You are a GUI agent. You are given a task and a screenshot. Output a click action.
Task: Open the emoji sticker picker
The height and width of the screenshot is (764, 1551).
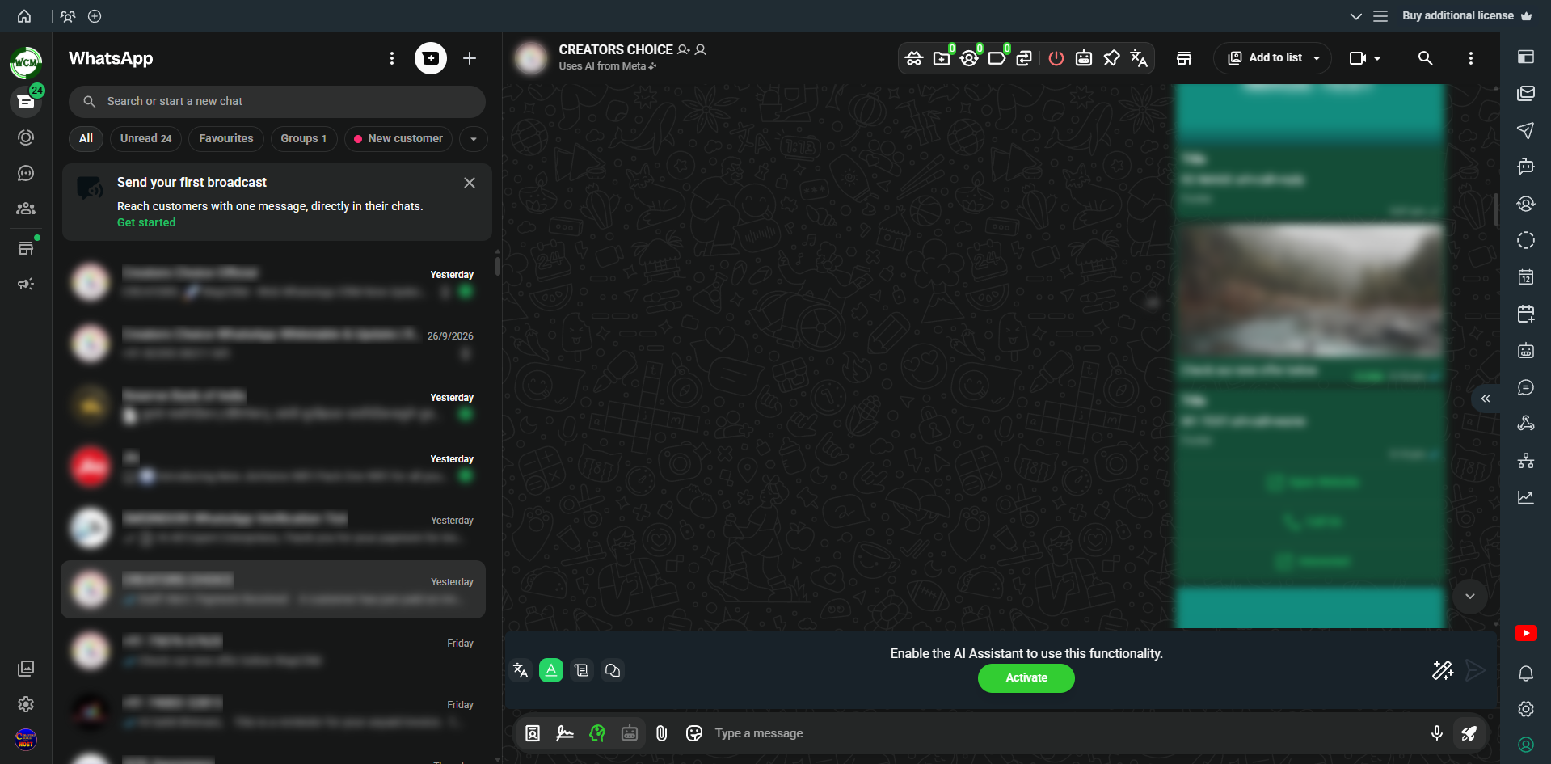coord(694,733)
